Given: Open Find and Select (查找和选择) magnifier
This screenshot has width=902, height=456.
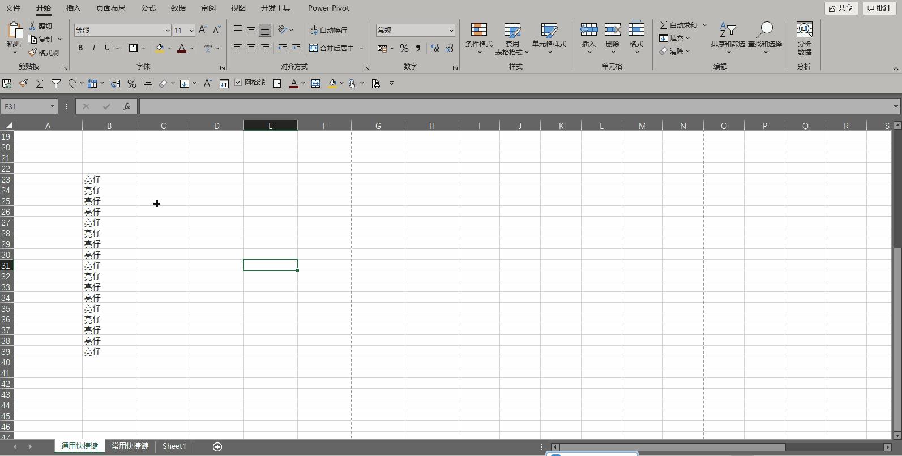Looking at the screenshot, I should click(x=765, y=38).
